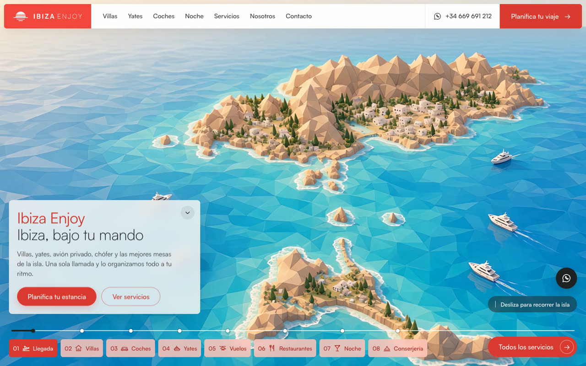Screen dimensions: 586x366
Task: Open the Todos los servicios button
Action: pyautogui.click(x=532, y=347)
